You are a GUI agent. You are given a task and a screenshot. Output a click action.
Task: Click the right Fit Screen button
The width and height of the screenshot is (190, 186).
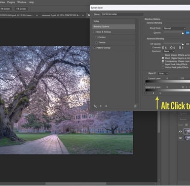point(21,9)
